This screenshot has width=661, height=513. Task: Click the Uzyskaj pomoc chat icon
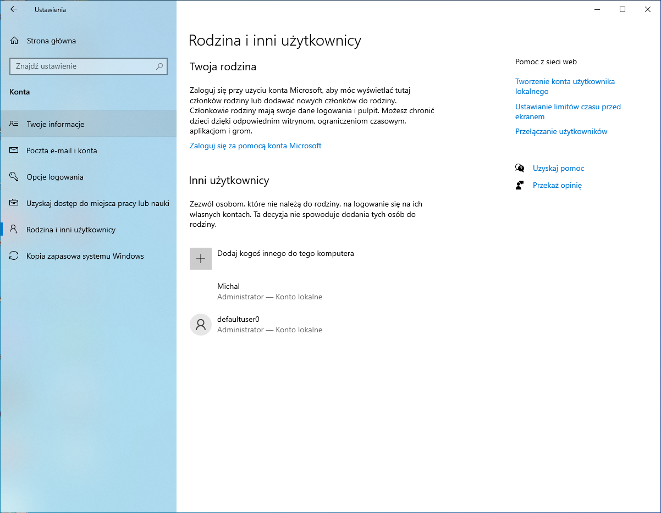520,168
